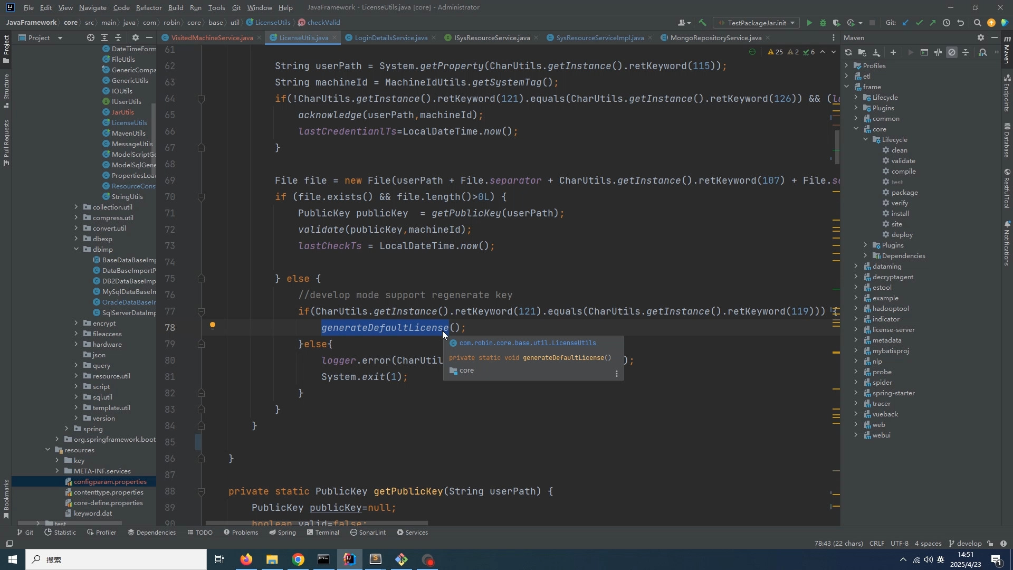The height and width of the screenshot is (570, 1013).
Task: Expand the encrypt package folder
Action: (76, 323)
